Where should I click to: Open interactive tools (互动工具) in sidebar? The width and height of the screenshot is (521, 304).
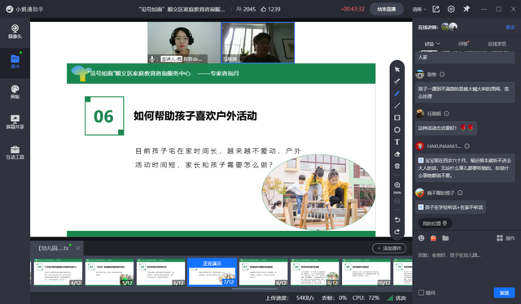(15, 152)
